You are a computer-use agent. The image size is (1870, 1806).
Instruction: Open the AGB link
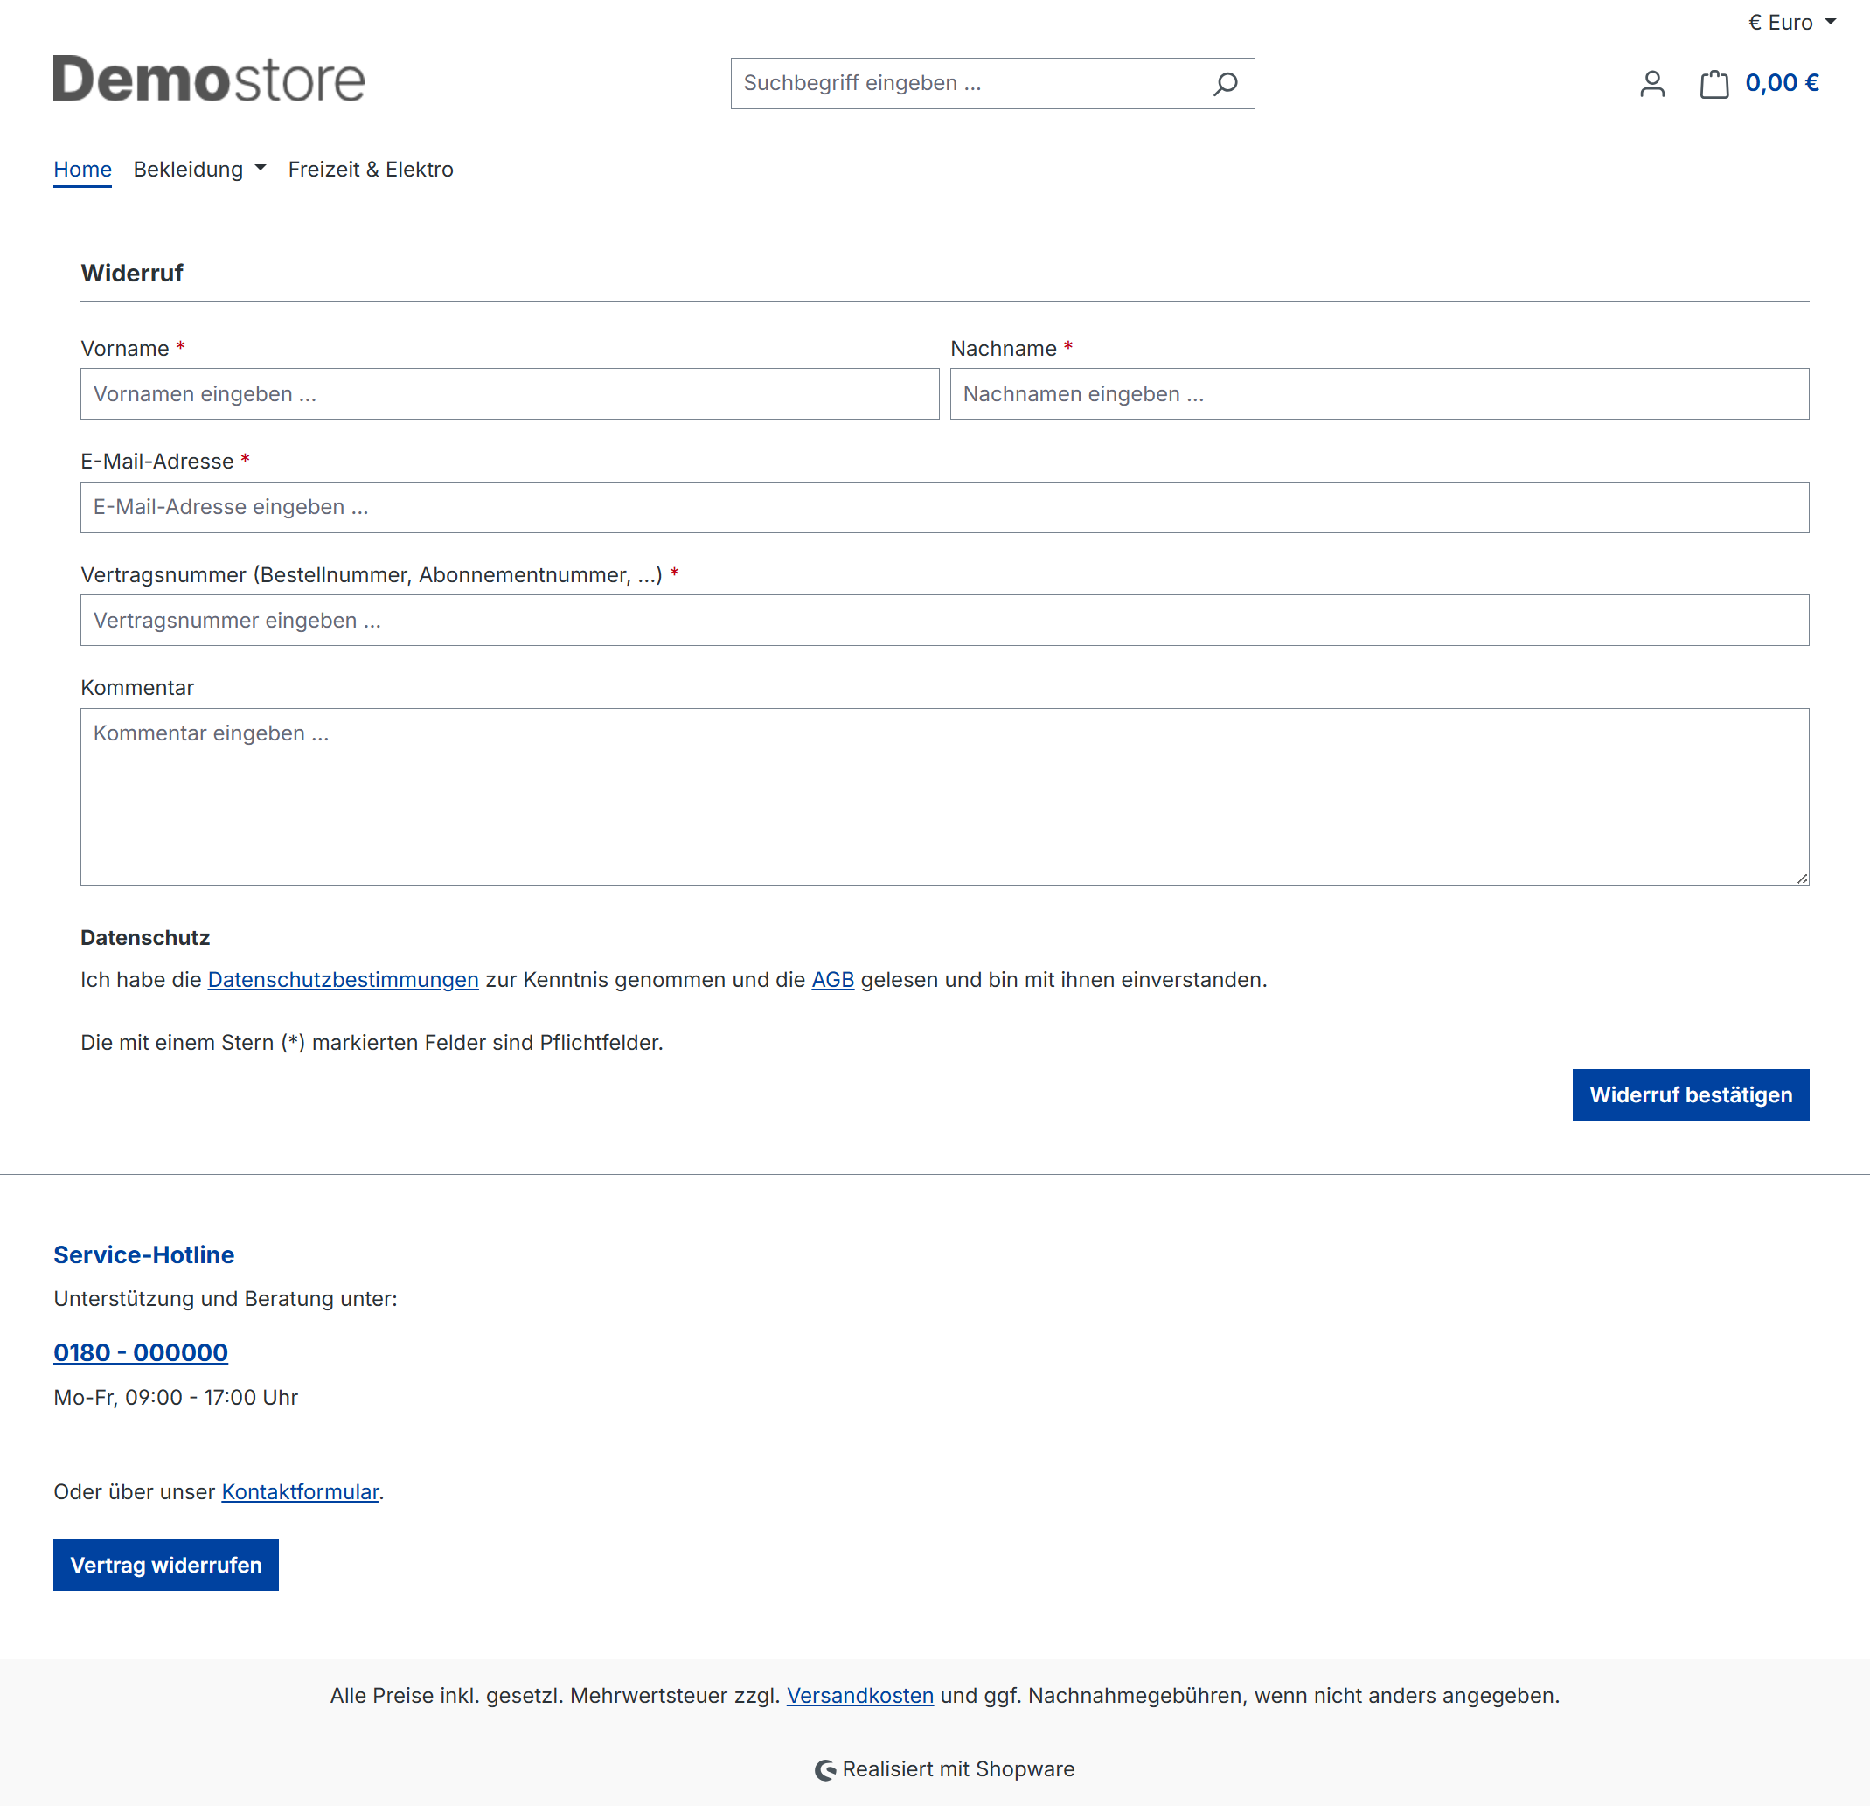[x=832, y=980]
